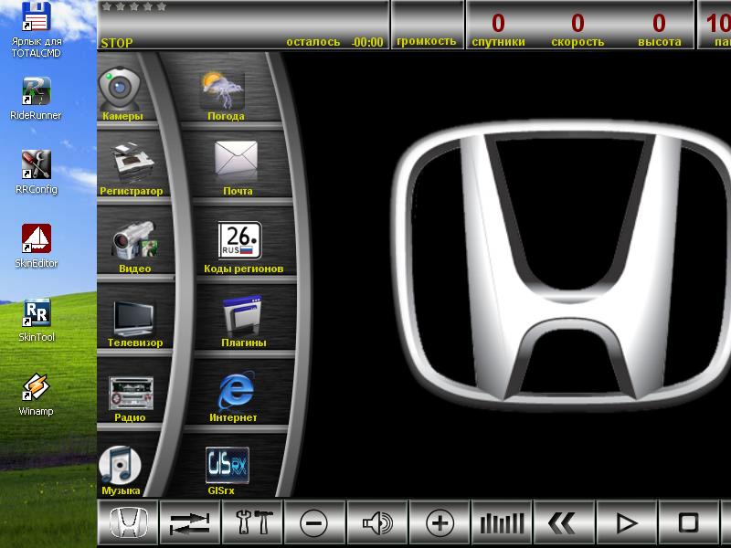
Task: Open the Телевизор TV module
Action: click(134, 324)
